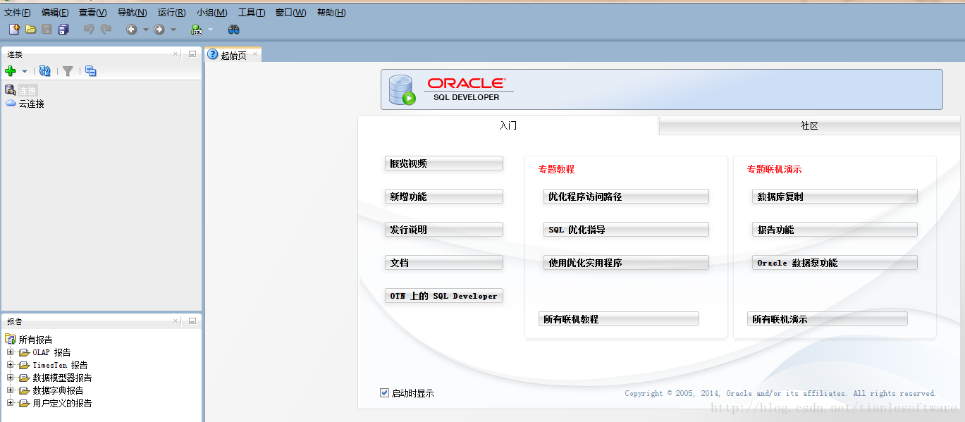Minimize the 报告 panel

(x=192, y=321)
